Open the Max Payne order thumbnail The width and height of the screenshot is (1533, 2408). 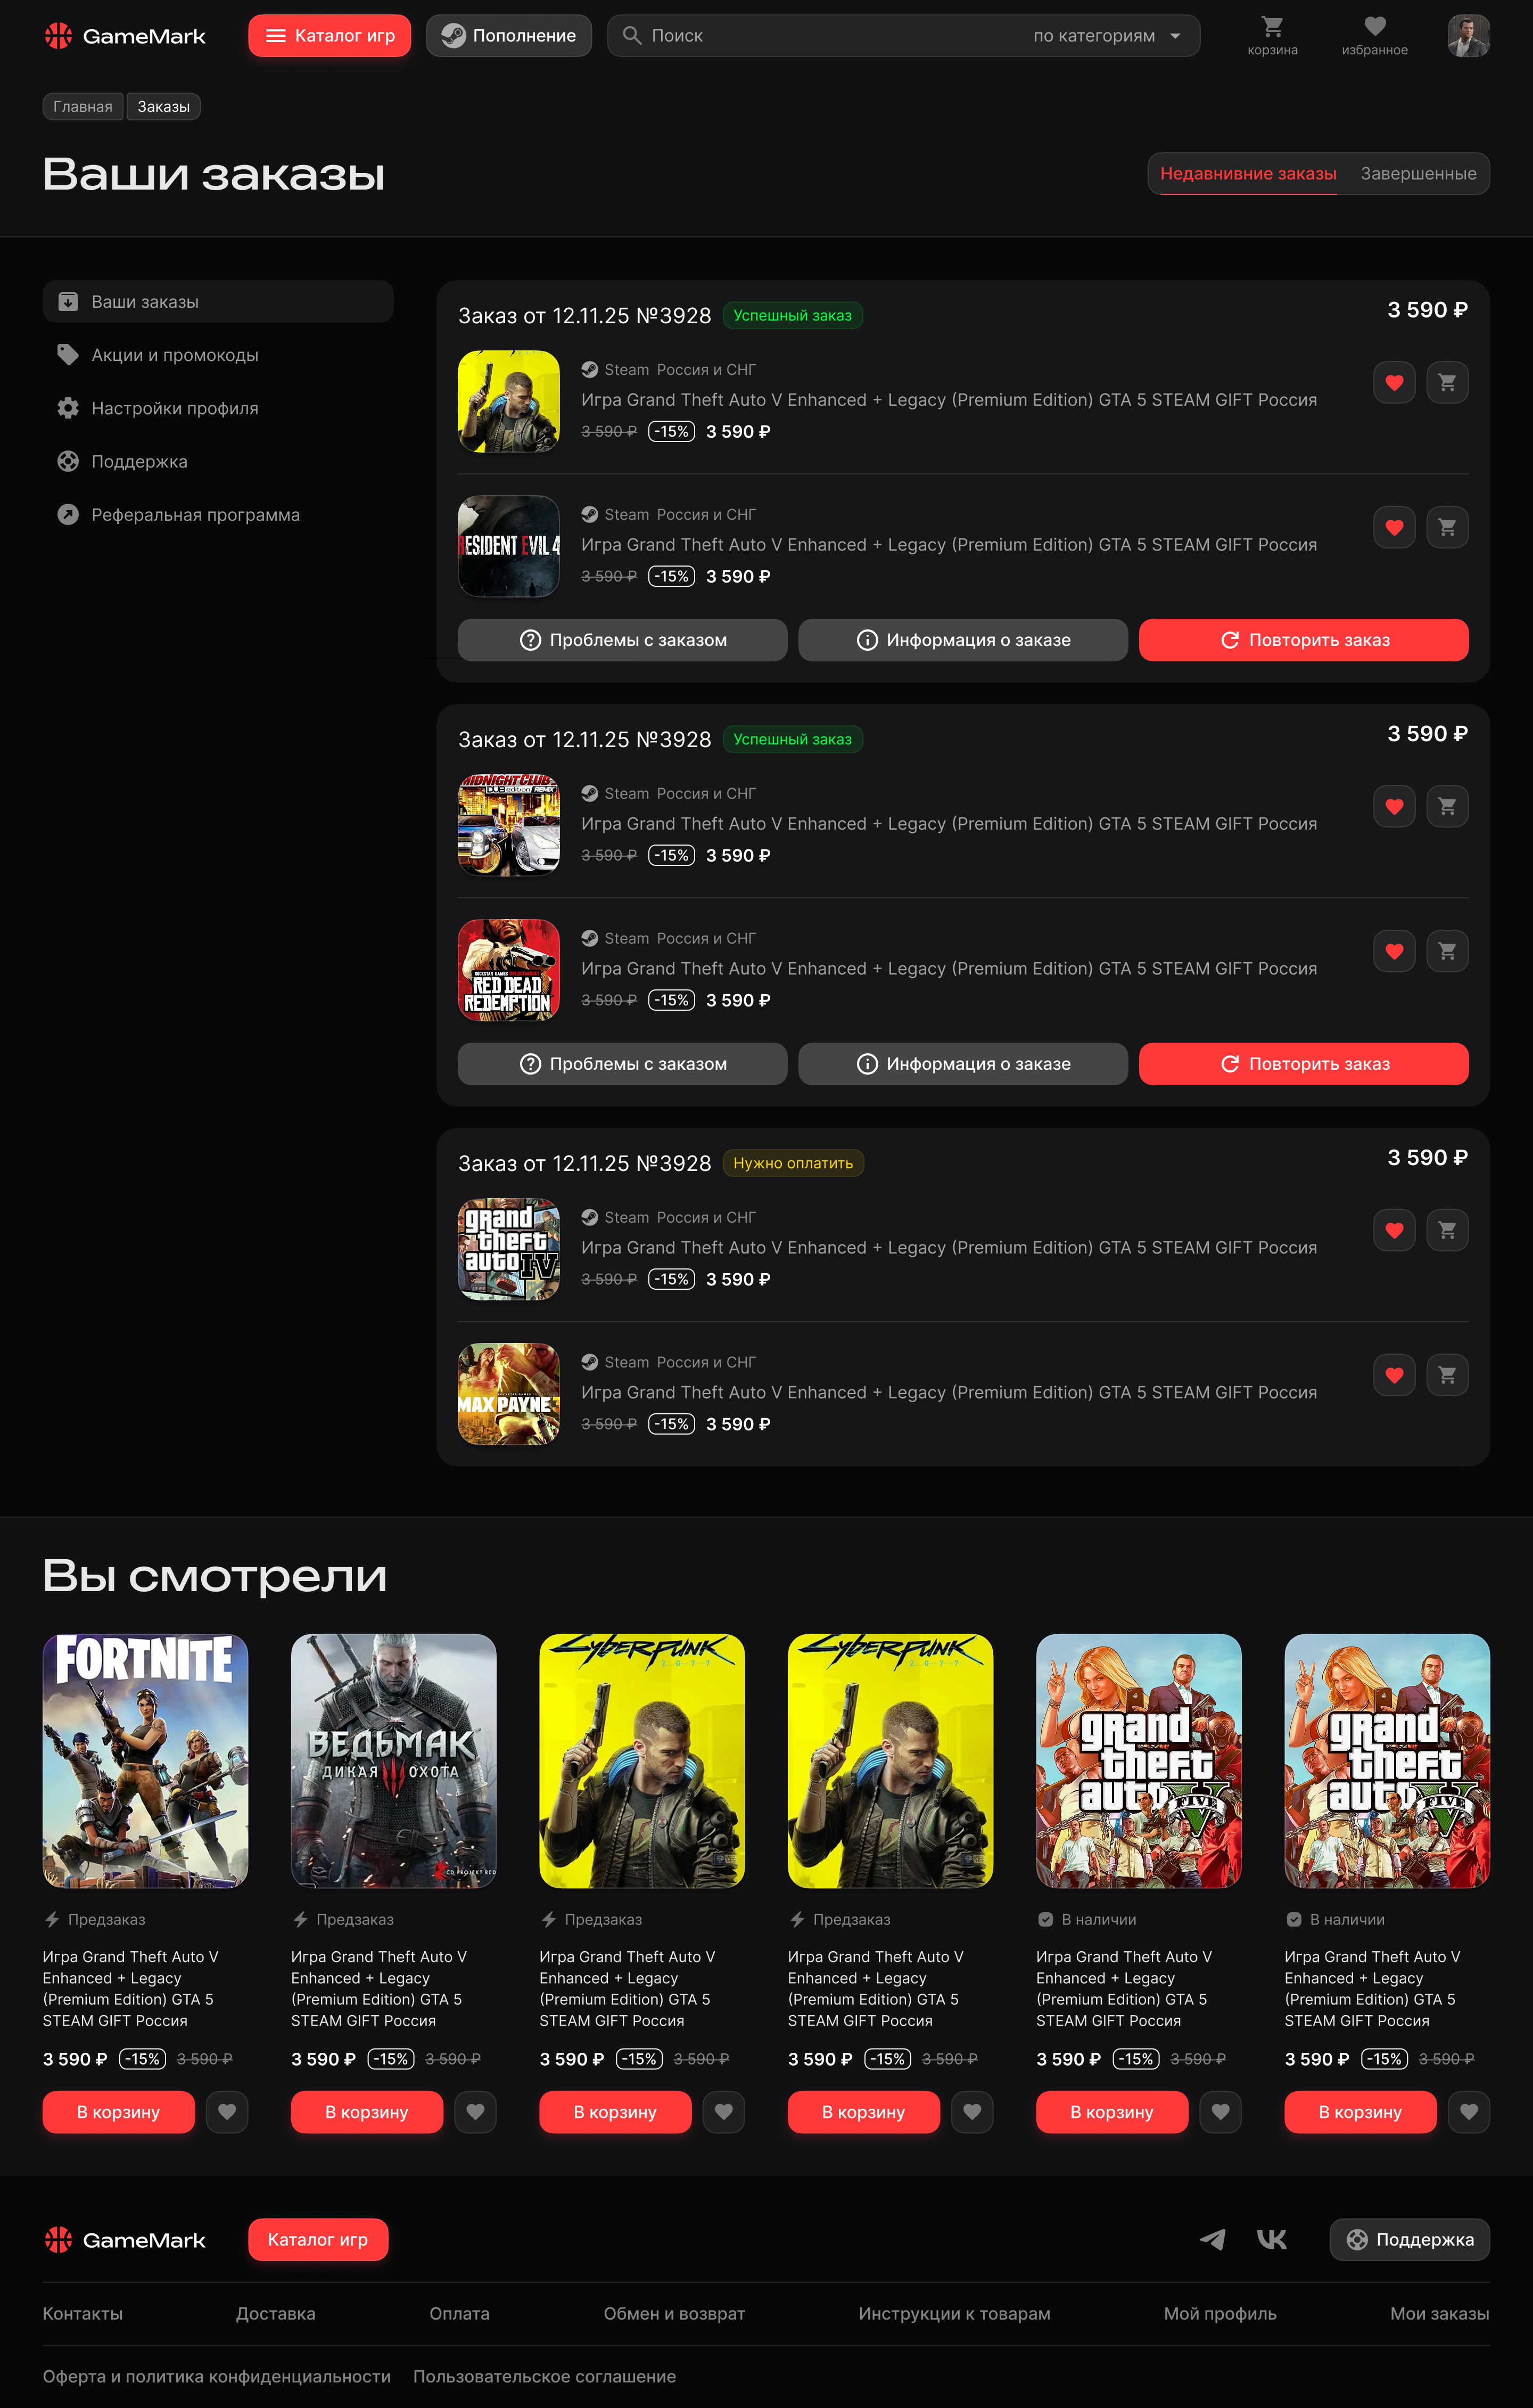pos(509,1394)
